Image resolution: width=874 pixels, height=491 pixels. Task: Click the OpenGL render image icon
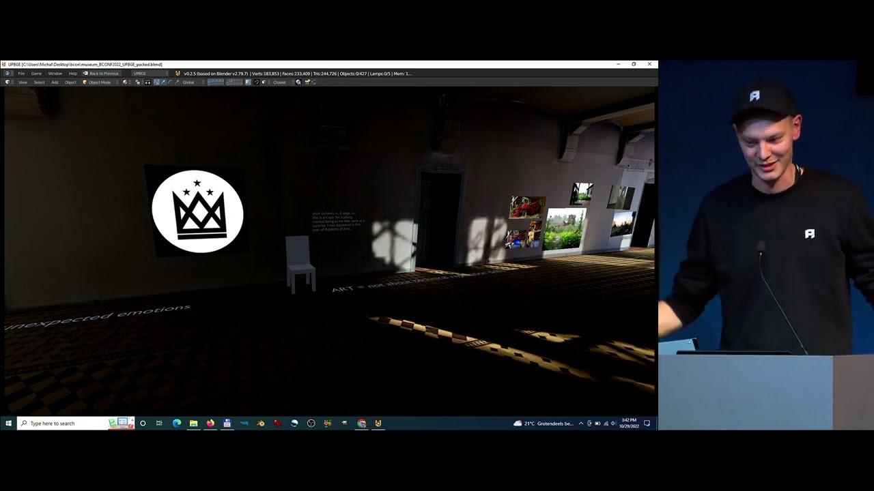(307, 82)
